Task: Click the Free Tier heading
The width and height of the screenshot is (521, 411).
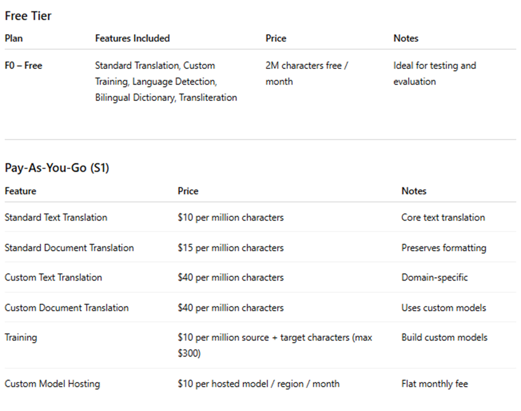Action: tap(28, 16)
